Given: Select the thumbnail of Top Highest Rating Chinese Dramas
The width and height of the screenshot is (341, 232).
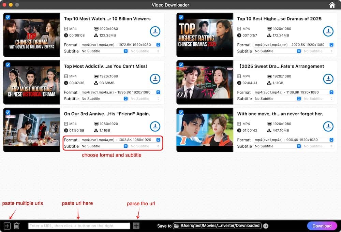Looking at the screenshot, I should [205, 34].
